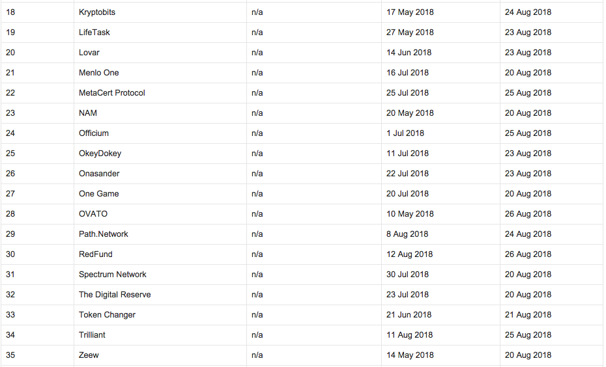Viewport: 606px width, 367px height.
Task: Select the Lovar row name
Action: pos(89,53)
